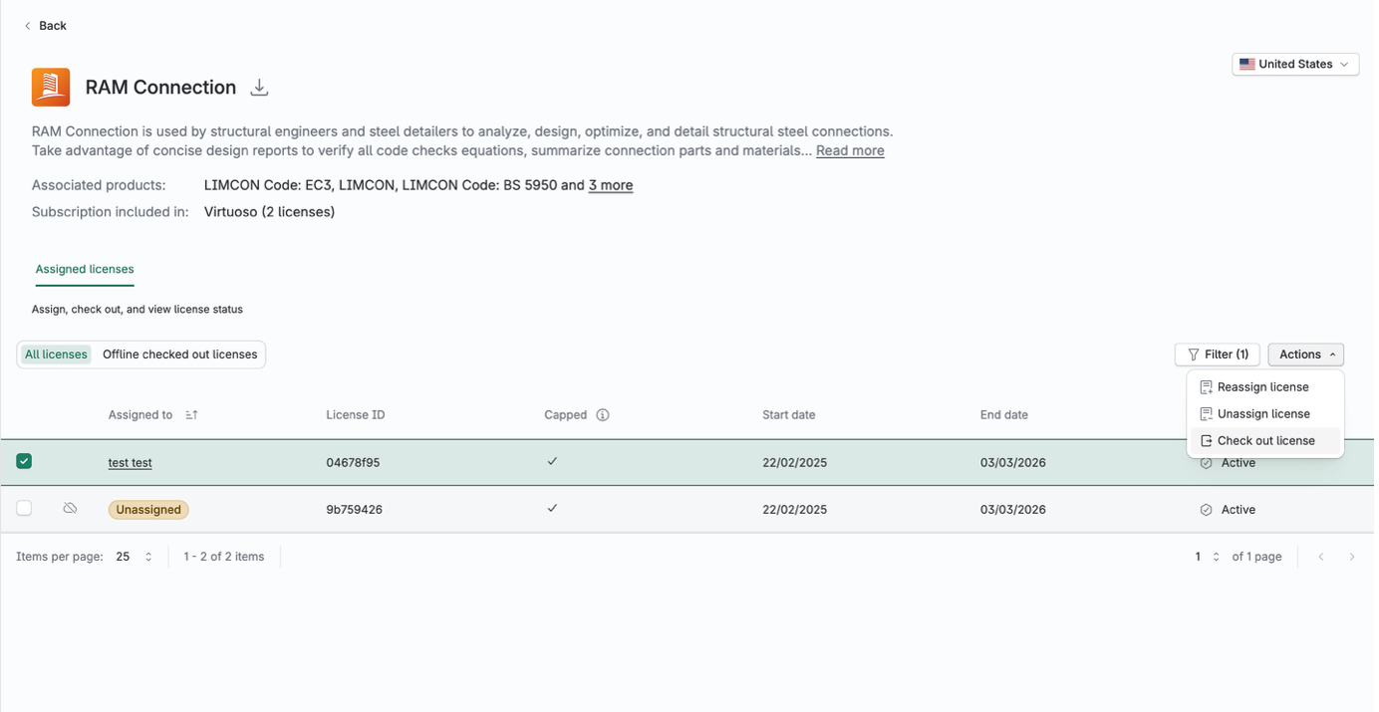Open the test test user link
Viewport: 1379px width, 712px height.
pyautogui.click(x=131, y=463)
